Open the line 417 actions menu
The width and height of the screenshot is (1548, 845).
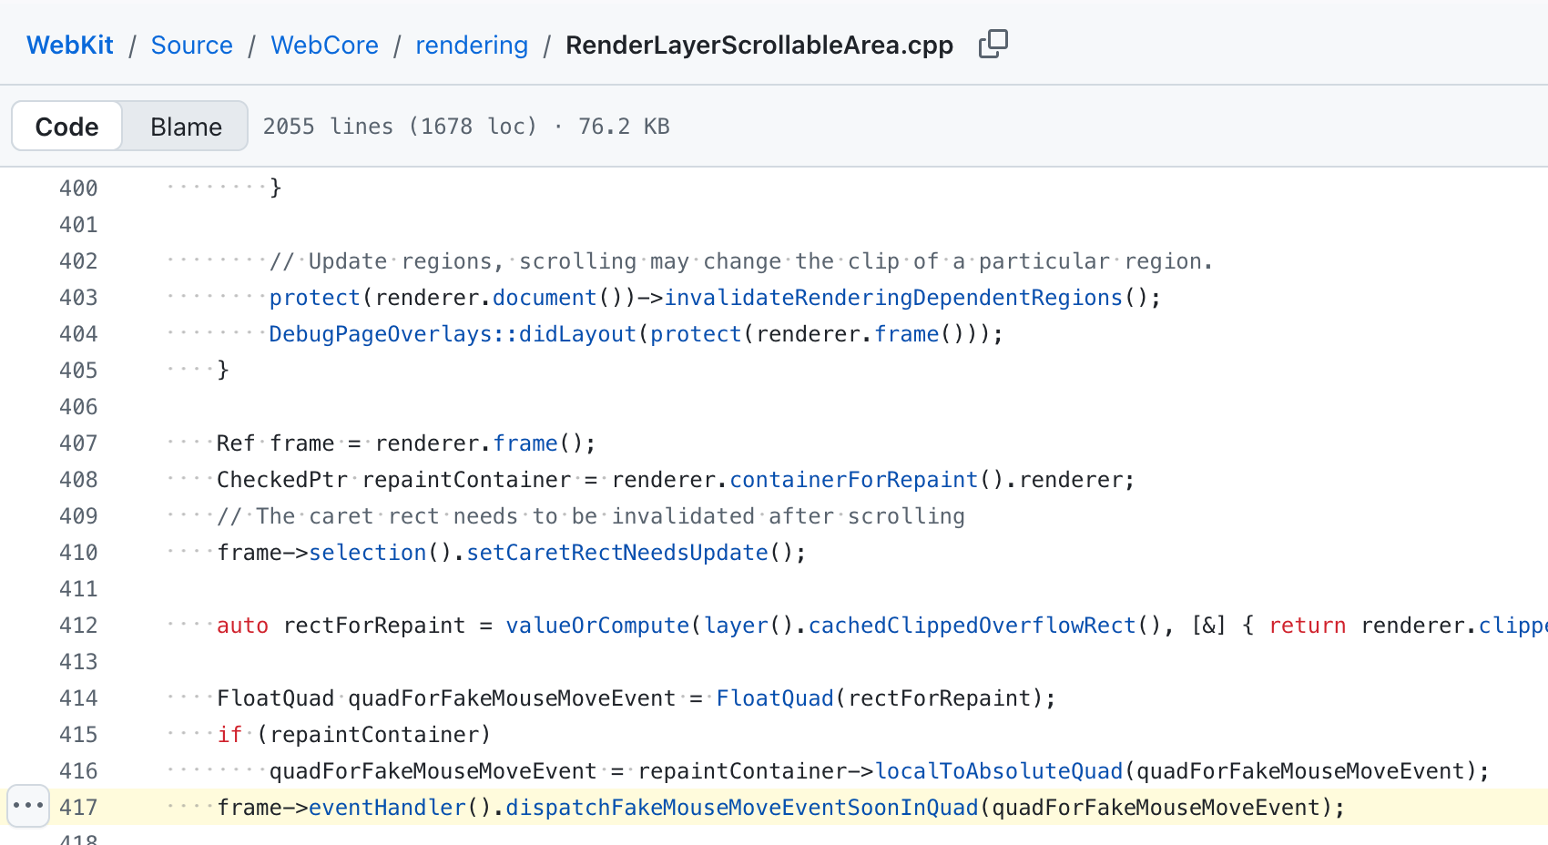point(28,806)
